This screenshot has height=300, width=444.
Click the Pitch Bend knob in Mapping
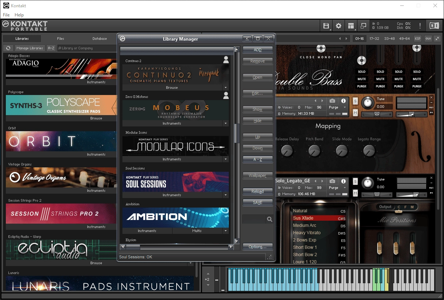(314, 150)
